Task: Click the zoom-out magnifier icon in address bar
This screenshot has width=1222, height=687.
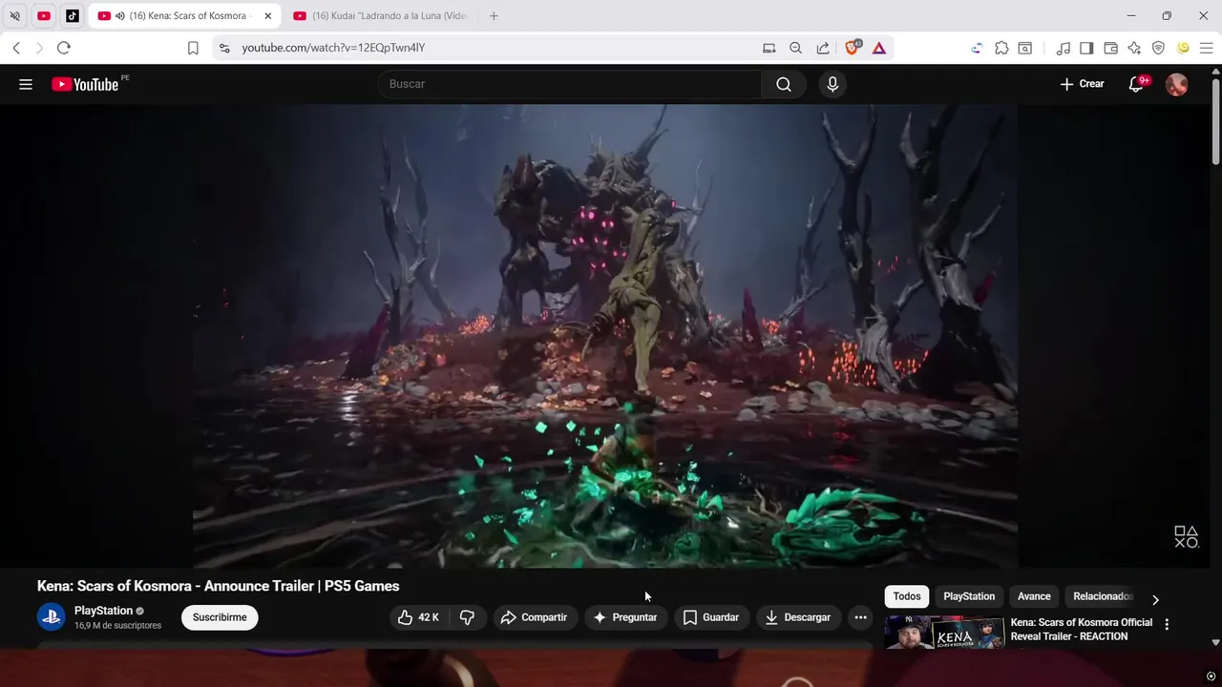Action: tap(795, 48)
